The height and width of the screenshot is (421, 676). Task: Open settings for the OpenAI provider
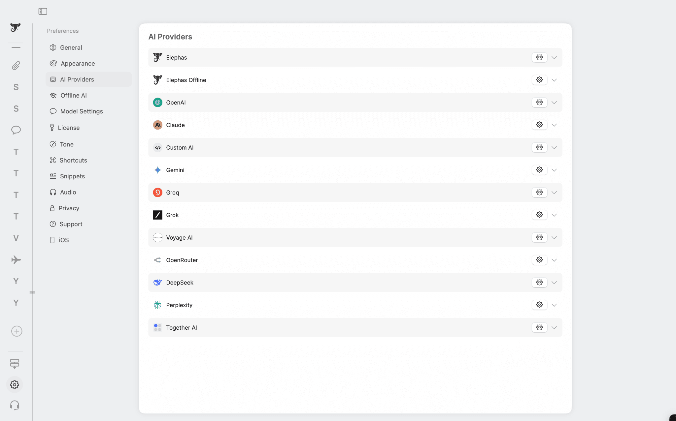pos(539,102)
